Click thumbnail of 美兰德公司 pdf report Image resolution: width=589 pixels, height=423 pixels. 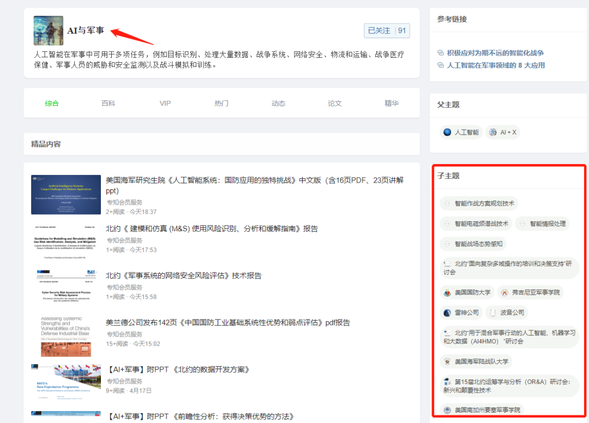click(x=66, y=336)
